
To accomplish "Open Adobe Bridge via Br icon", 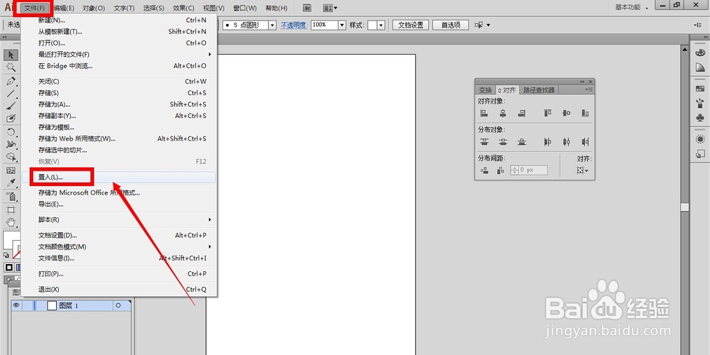I will (307, 8).
